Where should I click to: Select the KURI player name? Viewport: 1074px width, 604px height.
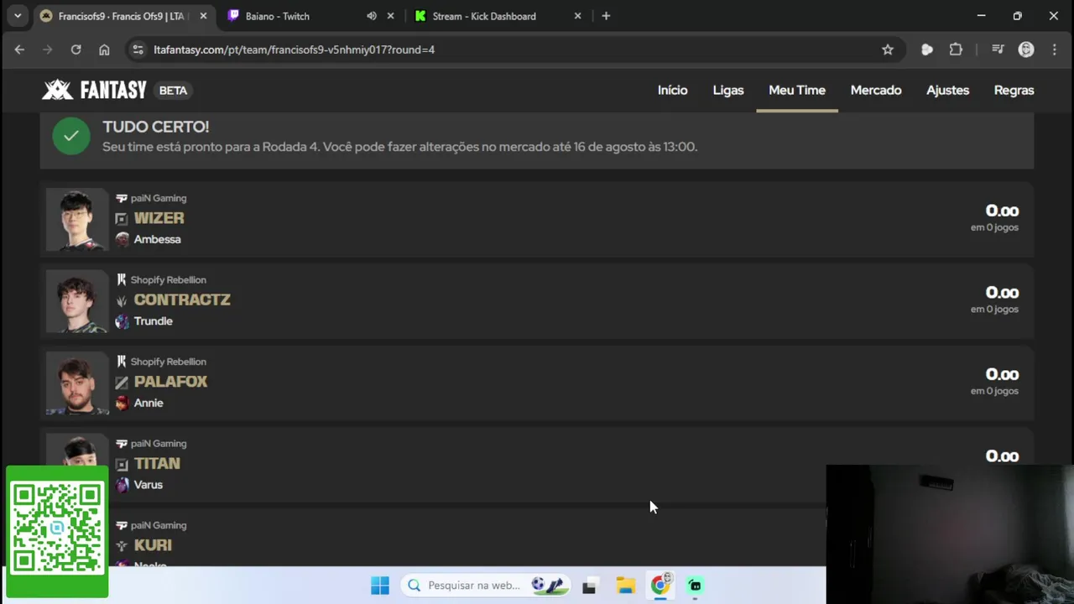point(153,545)
